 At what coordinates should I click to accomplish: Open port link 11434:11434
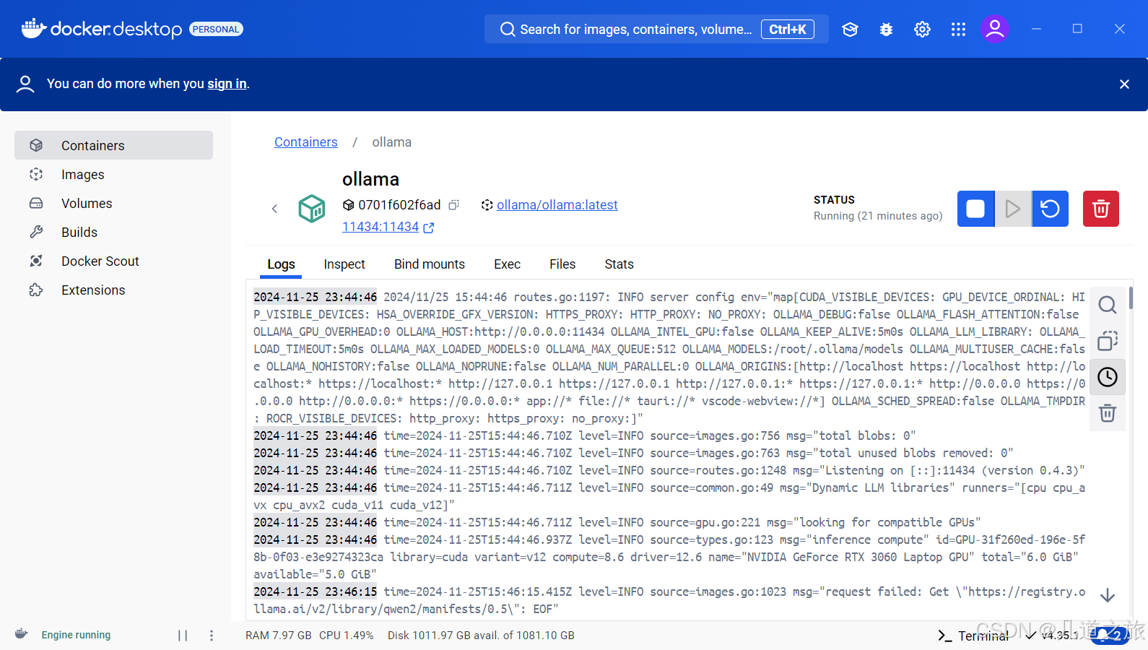pyautogui.click(x=381, y=227)
